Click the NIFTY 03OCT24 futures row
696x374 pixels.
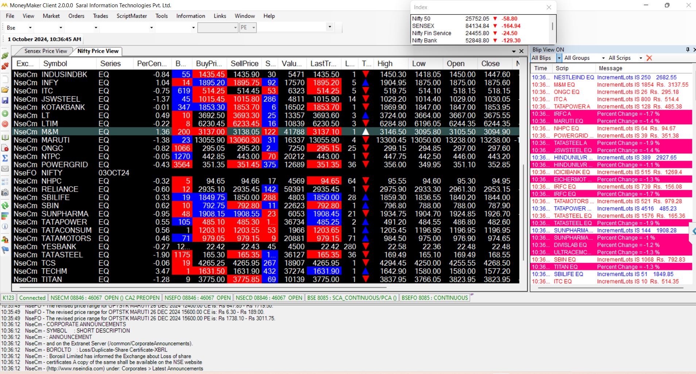click(x=266, y=173)
